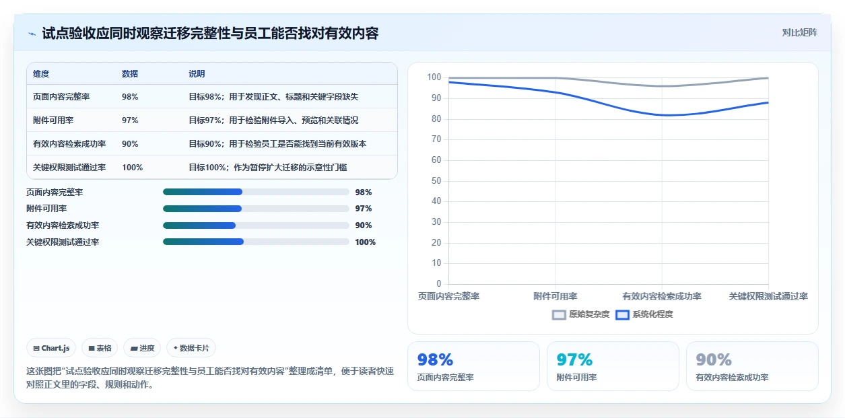Click the 100% value in the table
Screen dimensions: 845x418
132,168
